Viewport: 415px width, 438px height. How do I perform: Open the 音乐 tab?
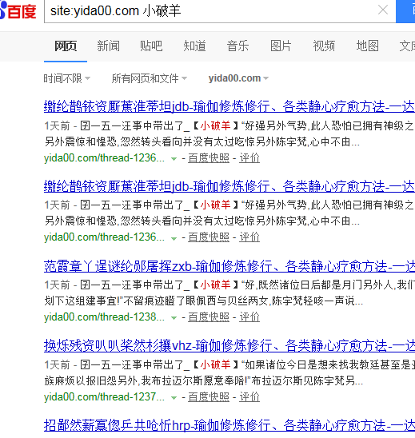pyautogui.click(x=237, y=46)
